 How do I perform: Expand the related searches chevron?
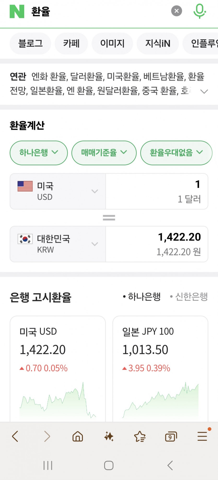coord(204,91)
